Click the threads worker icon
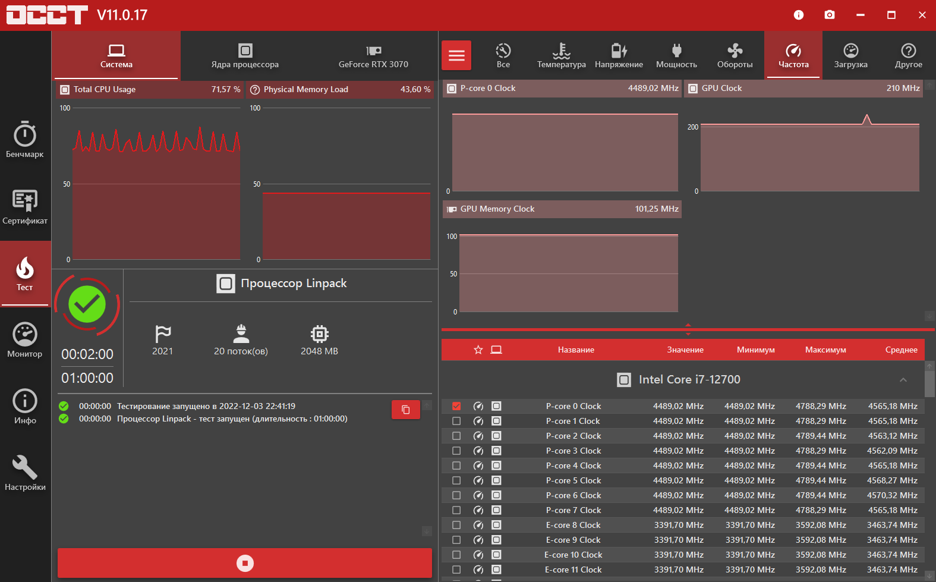This screenshot has height=582, width=936. point(241,334)
